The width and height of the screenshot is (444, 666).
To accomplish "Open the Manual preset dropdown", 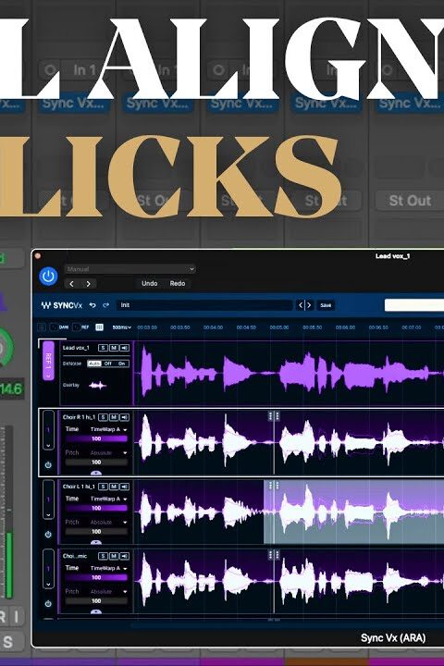I will click(x=129, y=269).
